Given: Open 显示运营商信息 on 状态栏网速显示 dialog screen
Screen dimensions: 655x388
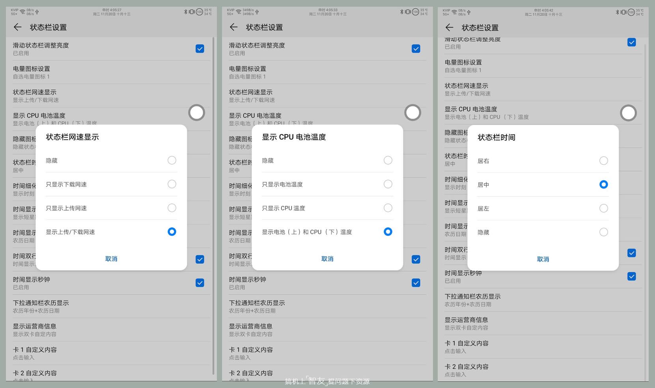Looking at the screenshot, I should (x=111, y=330).
